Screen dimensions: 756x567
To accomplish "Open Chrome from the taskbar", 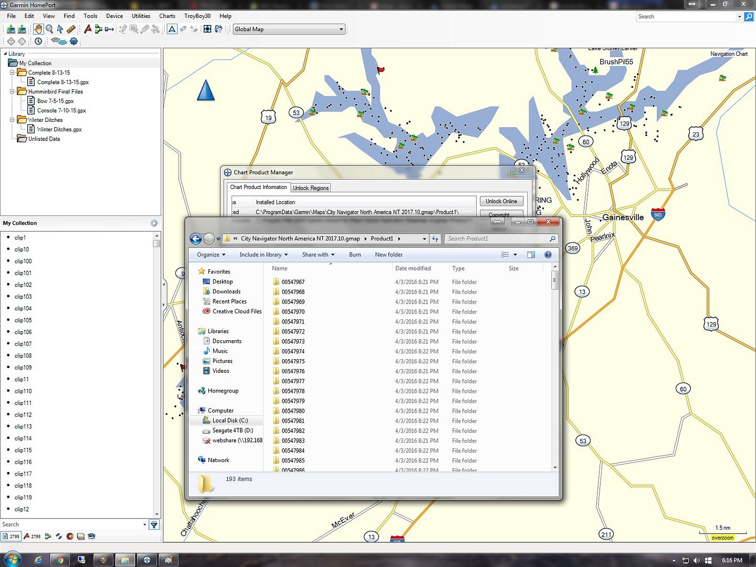I will point(60,560).
